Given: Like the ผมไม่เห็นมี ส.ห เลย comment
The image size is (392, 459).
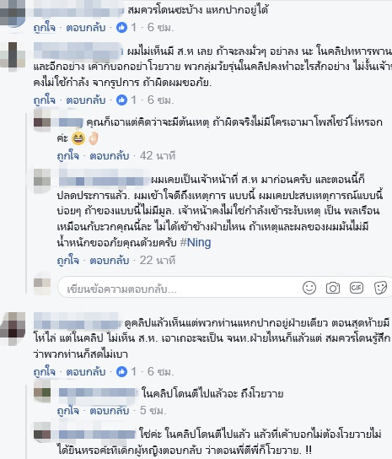Looking at the screenshot, I should pos(44,100).
